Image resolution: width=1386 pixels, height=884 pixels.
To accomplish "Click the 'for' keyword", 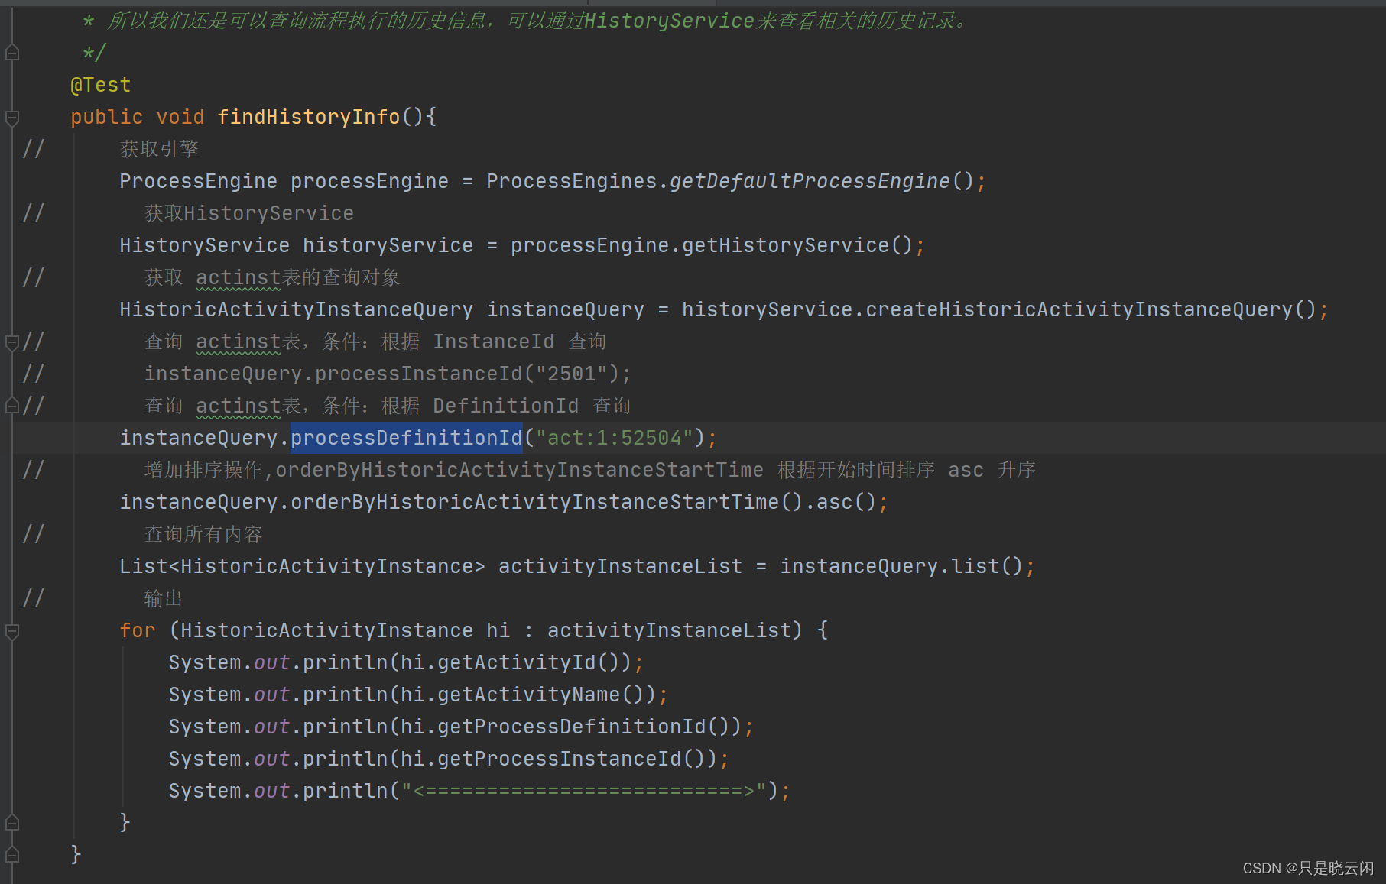I will pyautogui.click(x=138, y=630).
